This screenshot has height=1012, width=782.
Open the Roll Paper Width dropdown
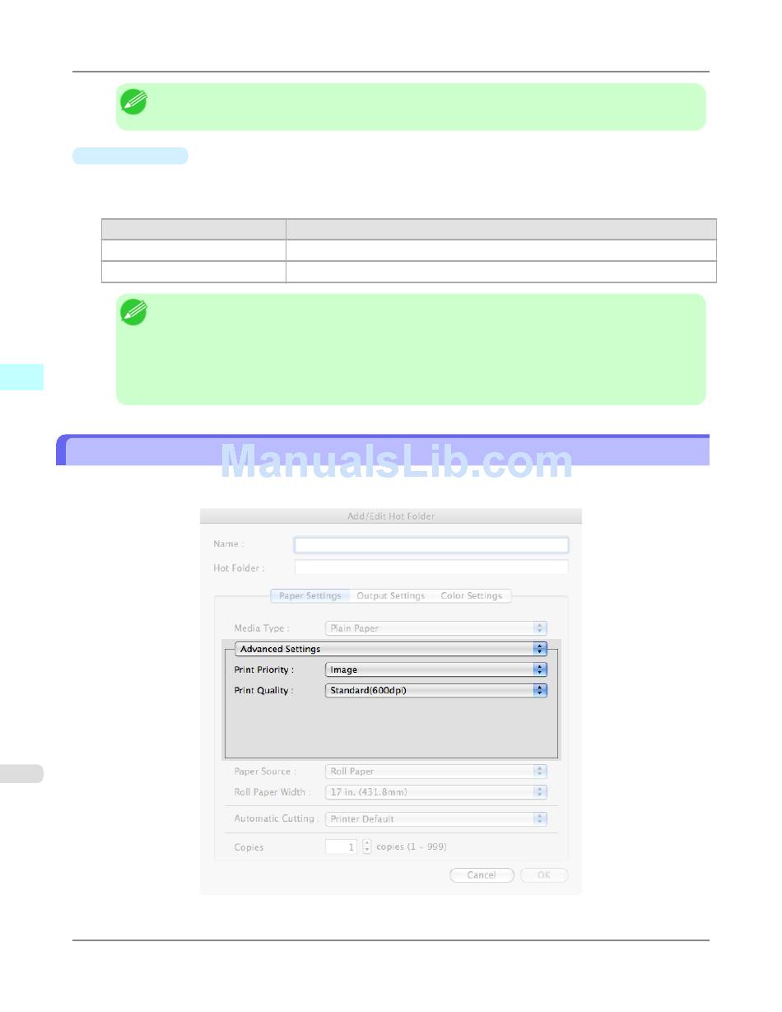436,792
